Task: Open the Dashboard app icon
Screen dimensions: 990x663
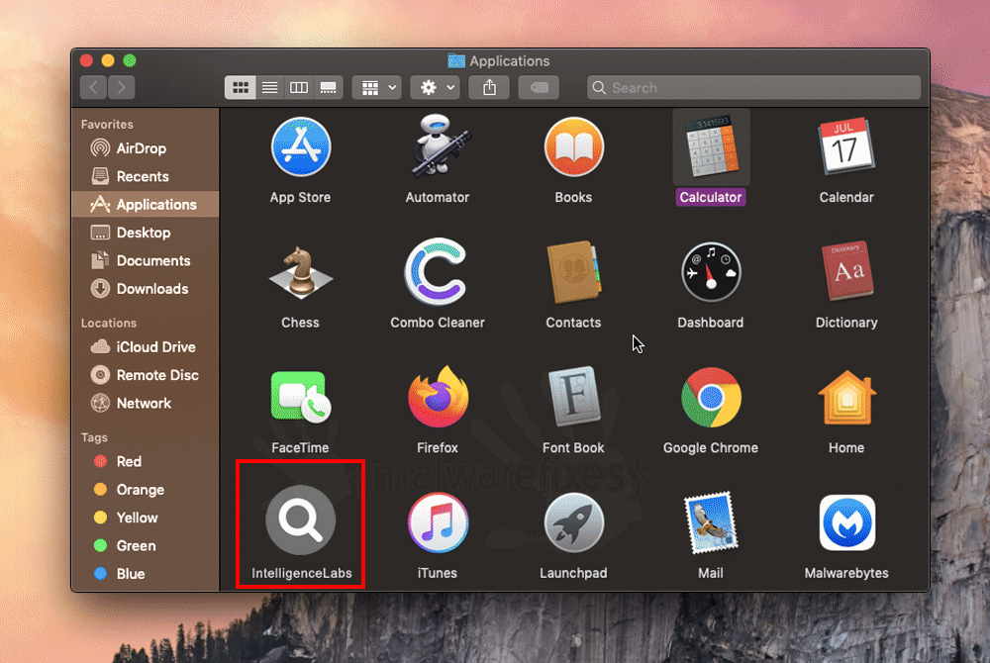Action: (711, 272)
